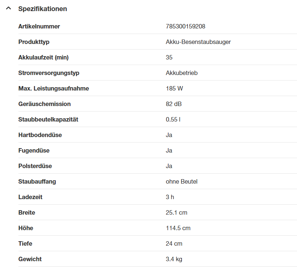Click the Produkttyp row label

[34, 42]
